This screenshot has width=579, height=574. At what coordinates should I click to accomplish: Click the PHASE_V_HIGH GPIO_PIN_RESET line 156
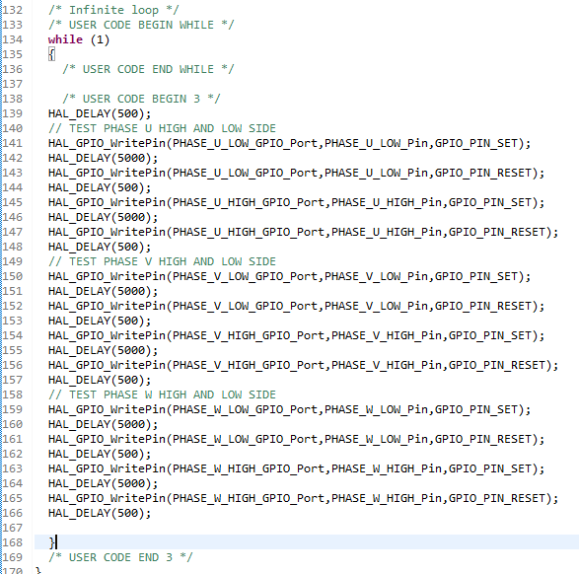pyautogui.click(x=304, y=365)
